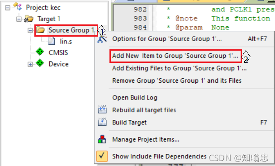This screenshot has width=275, height=166.
Task: Click line number 984 in editor gutter
Action: (x=140, y=28)
